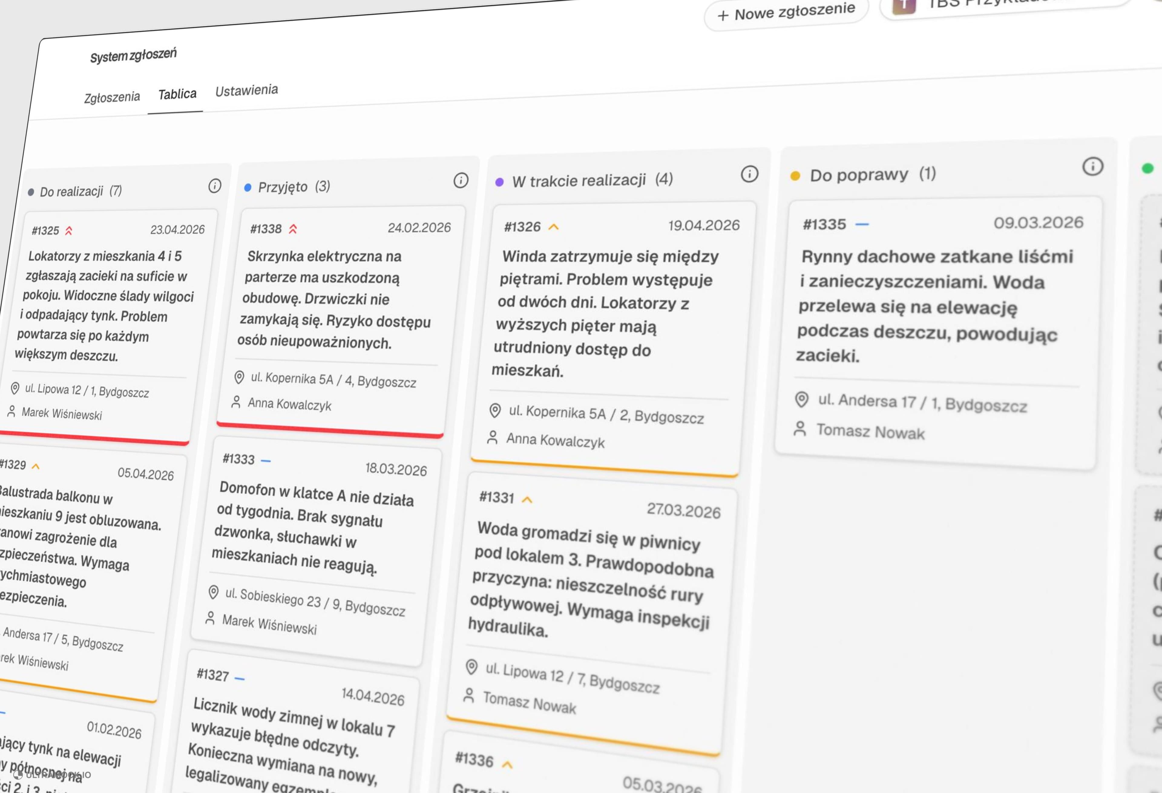Click the date 27.03.2026 on #1331

click(684, 510)
